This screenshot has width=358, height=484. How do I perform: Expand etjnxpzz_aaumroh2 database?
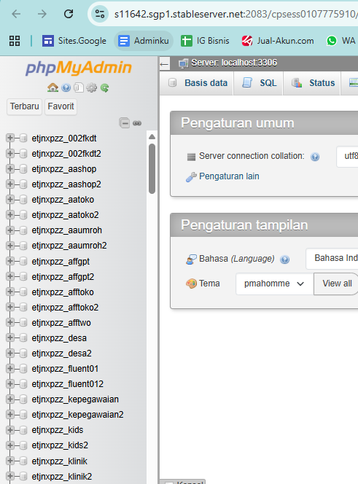[x=10, y=246]
